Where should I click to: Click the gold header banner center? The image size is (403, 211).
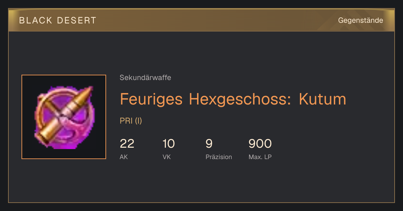[x=201, y=20]
